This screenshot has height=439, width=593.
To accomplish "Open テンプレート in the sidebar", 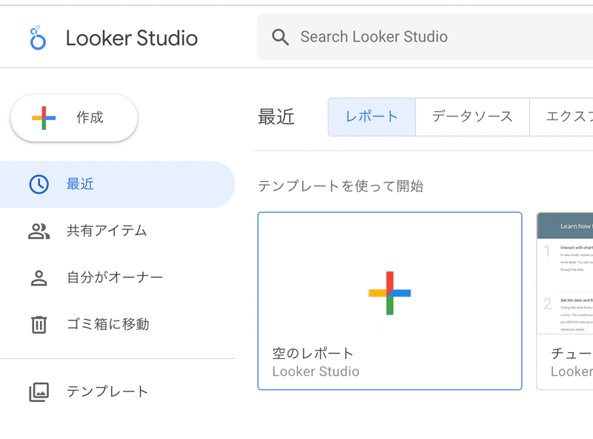I will pos(117,392).
